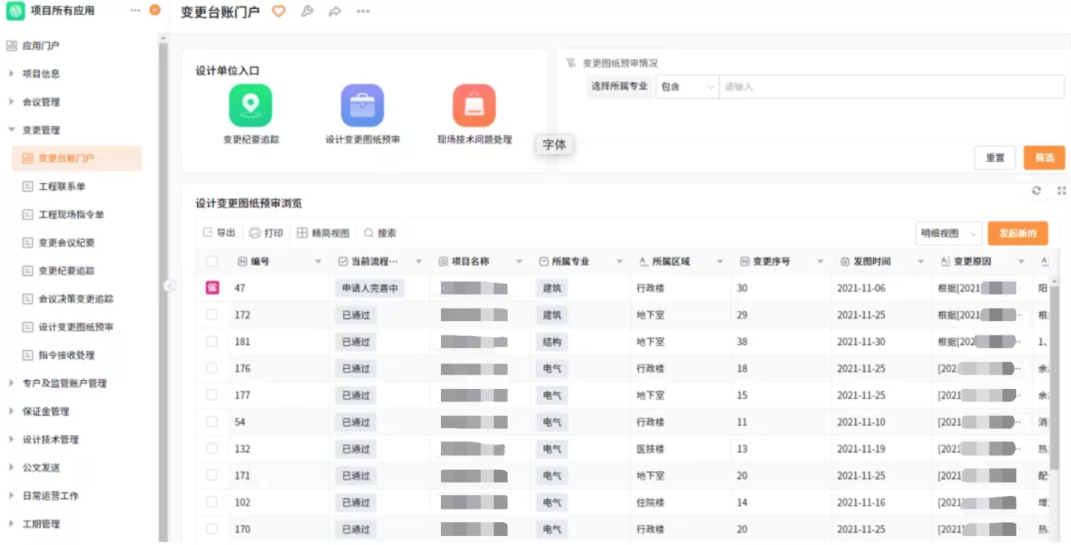Viewport: 1071px width, 545px height.
Task: Click the 变更纪要追踪 green icon
Action: 251,106
